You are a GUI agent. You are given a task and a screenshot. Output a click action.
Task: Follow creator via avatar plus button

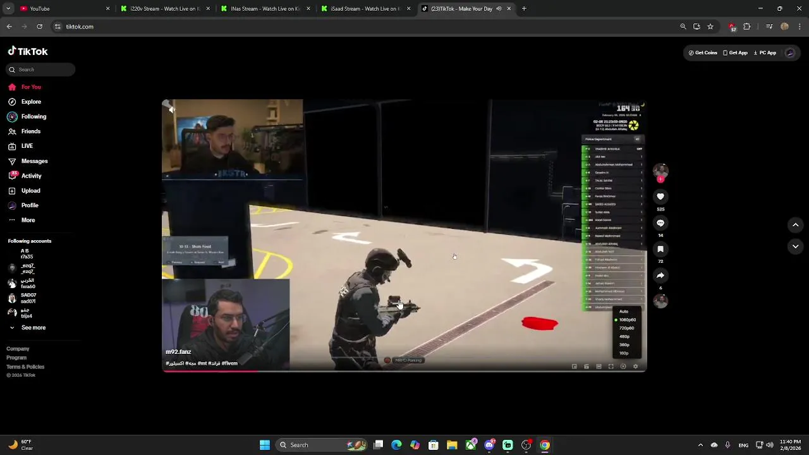pyautogui.click(x=660, y=179)
